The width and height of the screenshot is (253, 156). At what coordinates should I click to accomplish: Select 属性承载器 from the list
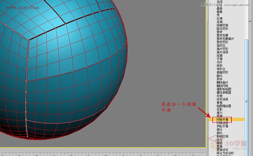pyautogui.click(x=224, y=92)
